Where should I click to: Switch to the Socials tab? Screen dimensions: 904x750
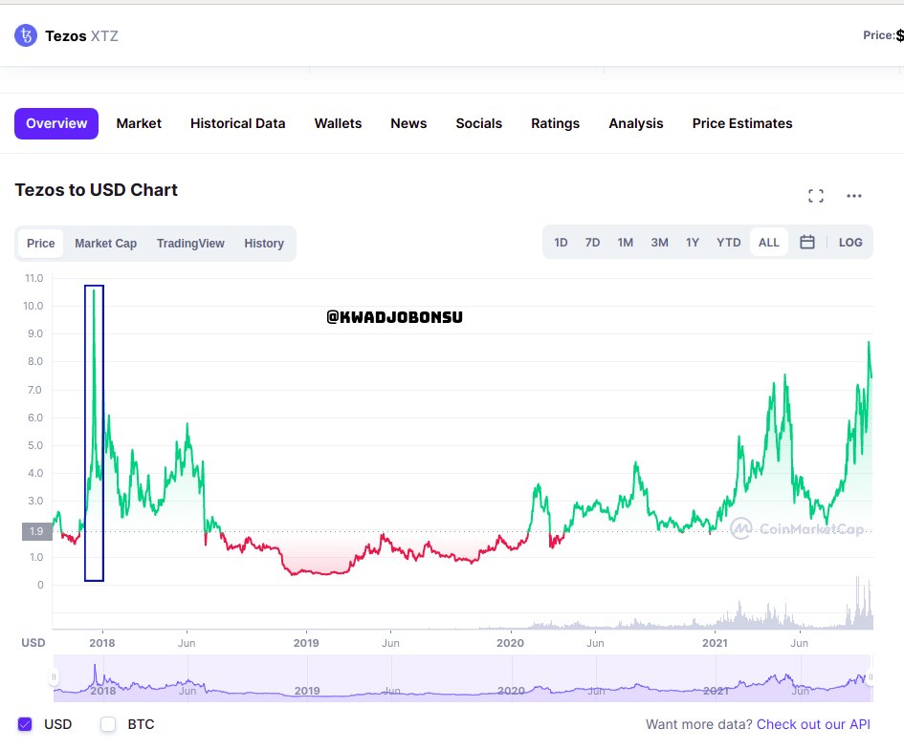tap(479, 124)
